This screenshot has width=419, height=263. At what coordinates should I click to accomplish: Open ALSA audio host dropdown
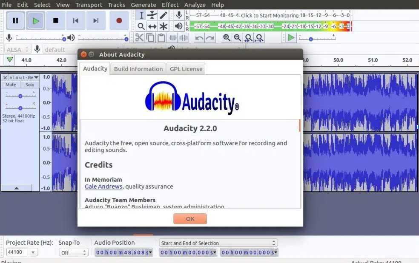pos(17,49)
